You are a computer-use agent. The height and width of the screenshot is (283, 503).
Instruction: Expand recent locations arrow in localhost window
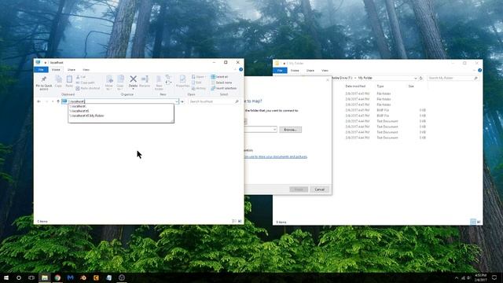(x=53, y=101)
